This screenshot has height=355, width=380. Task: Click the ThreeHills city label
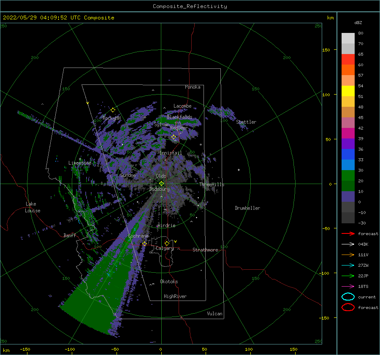pos(212,184)
